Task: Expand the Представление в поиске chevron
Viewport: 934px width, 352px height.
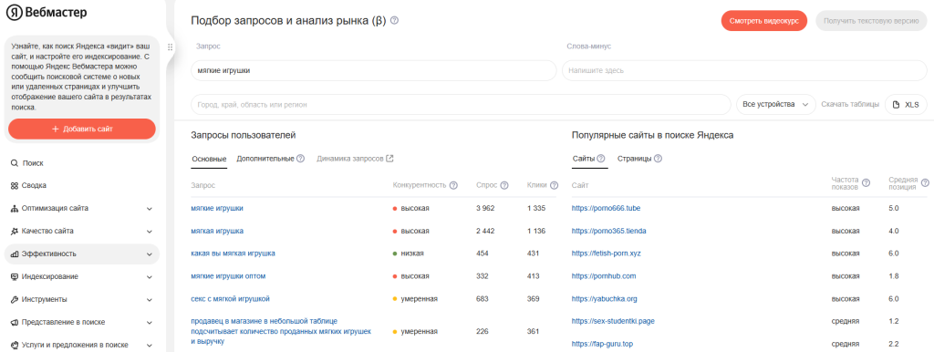Action: [149, 322]
